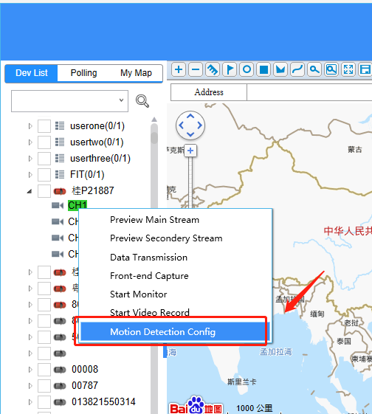Click the framed magnifier area-search icon

tap(331, 69)
